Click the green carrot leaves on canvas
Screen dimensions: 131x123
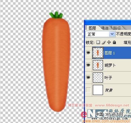(56, 15)
